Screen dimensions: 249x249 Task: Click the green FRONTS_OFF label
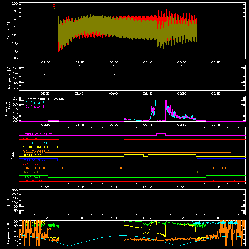pyautogui.click(x=33, y=176)
